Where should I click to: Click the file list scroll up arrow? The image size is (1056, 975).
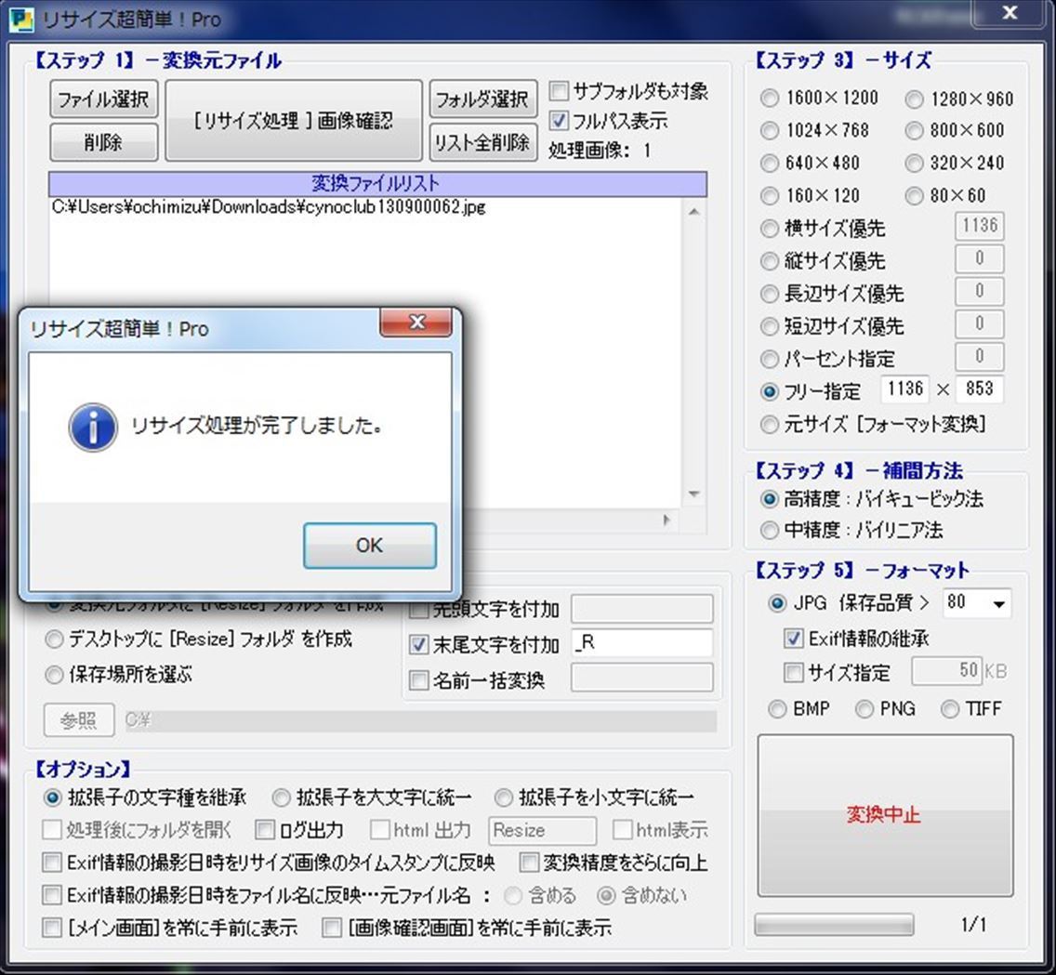pos(693,212)
